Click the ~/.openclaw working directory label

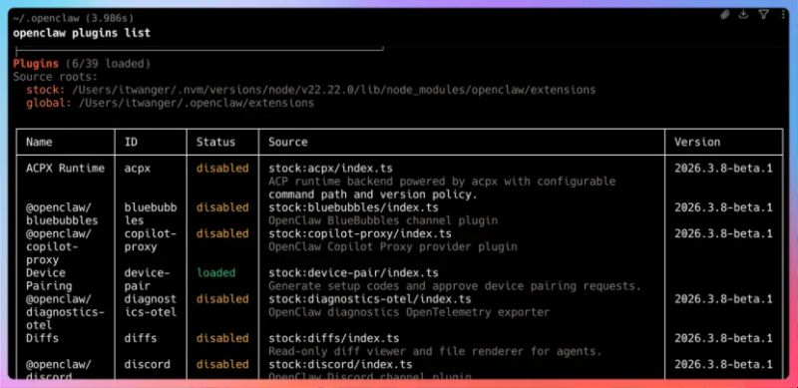coord(46,18)
